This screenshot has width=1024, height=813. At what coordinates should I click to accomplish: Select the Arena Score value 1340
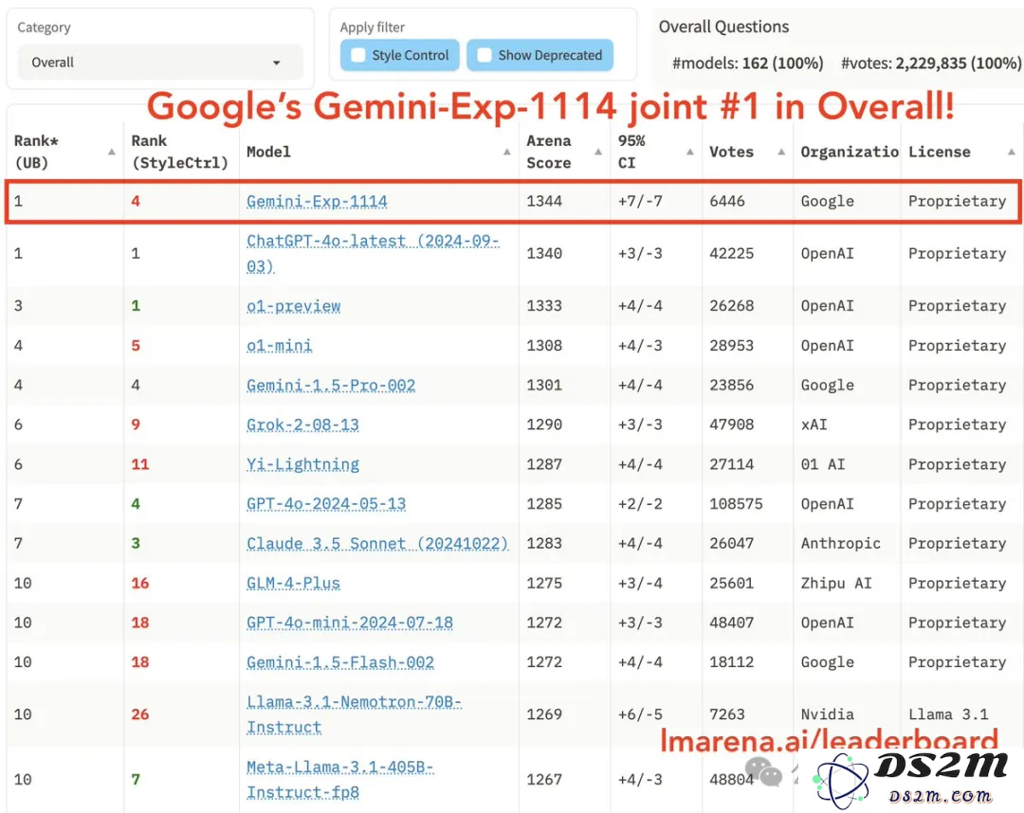click(544, 254)
